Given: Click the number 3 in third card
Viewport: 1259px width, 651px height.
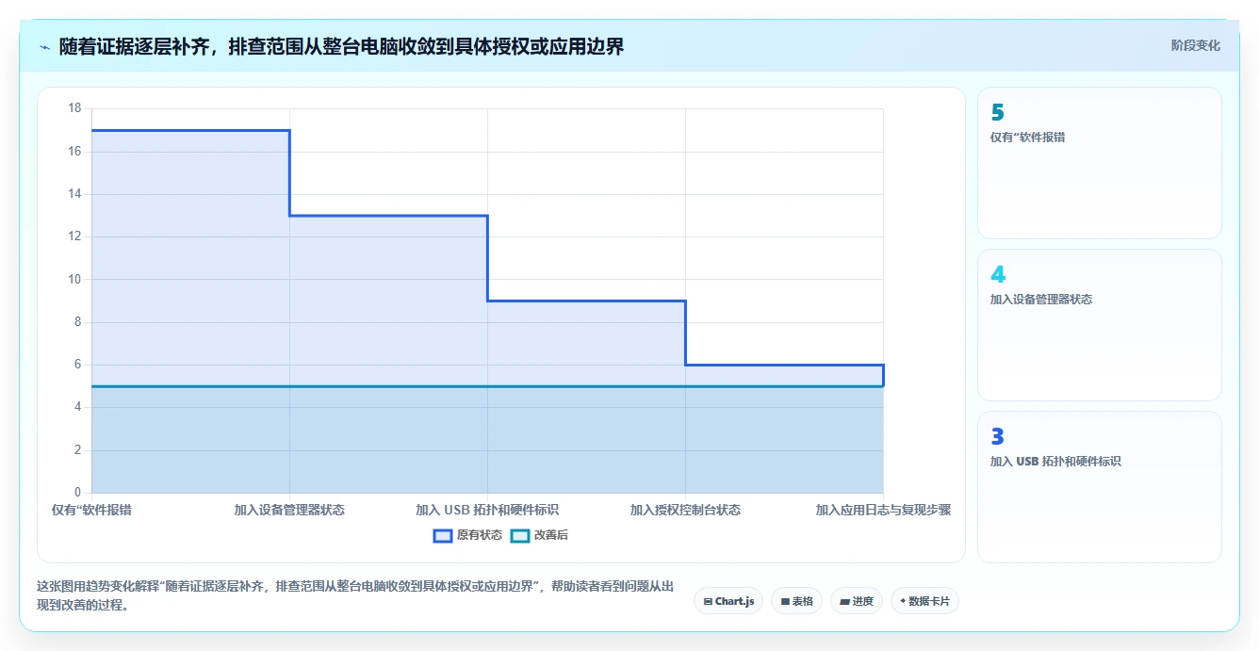Looking at the screenshot, I should (997, 437).
